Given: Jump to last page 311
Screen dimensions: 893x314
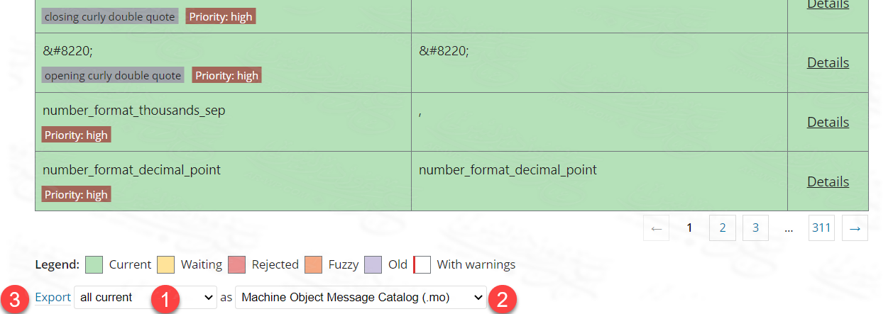Looking at the screenshot, I should pyautogui.click(x=821, y=228).
